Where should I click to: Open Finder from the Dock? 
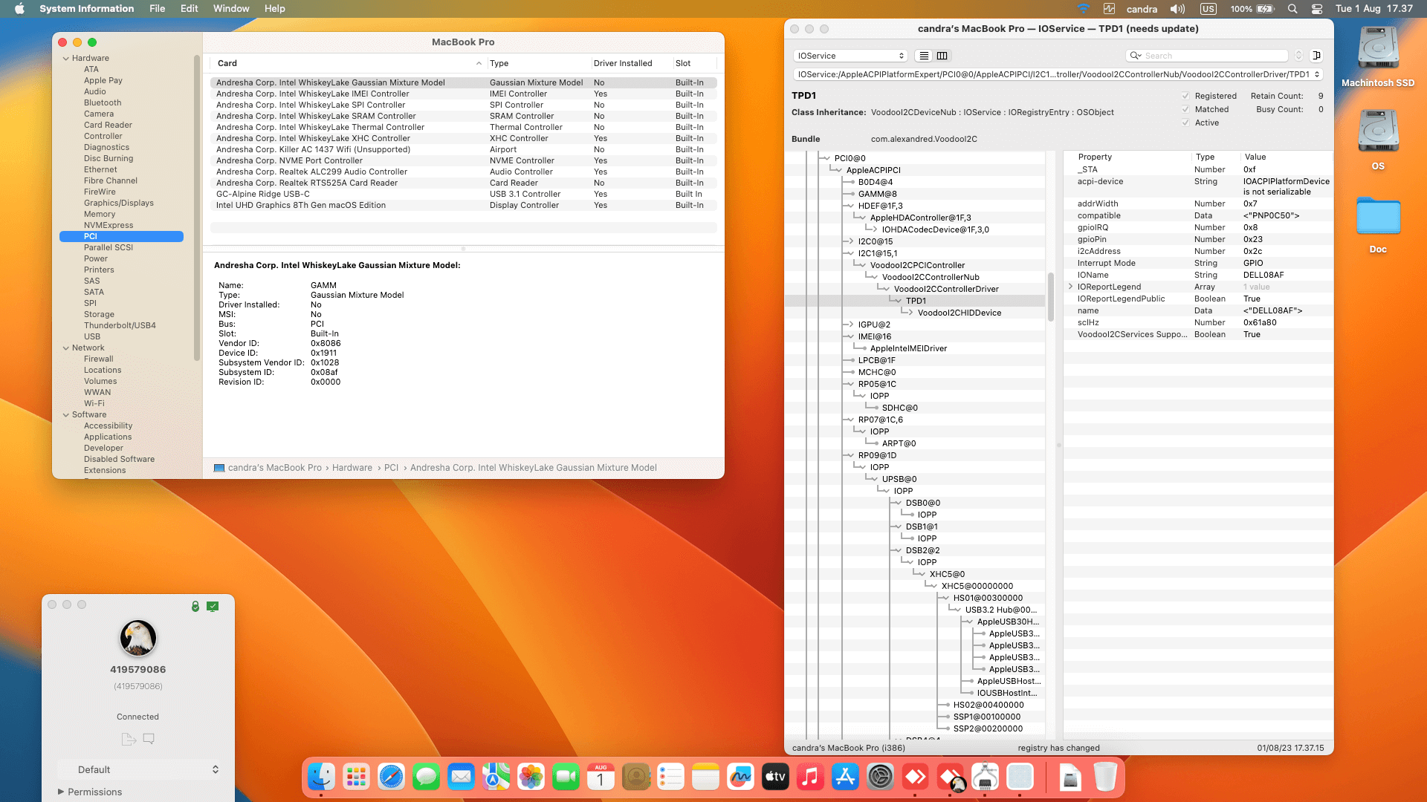coord(321,777)
